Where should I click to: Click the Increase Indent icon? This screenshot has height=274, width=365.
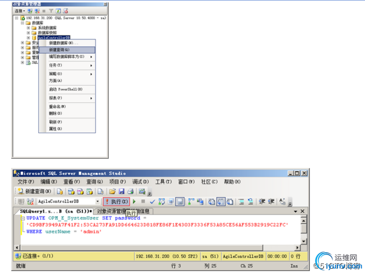[x=271, y=201]
